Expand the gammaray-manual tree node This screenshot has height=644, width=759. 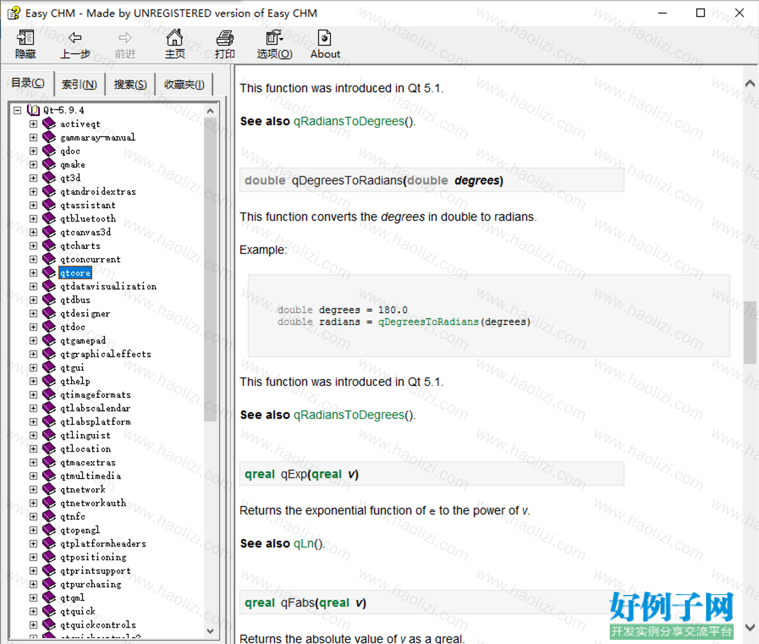pyautogui.click(x=33, y=138)
